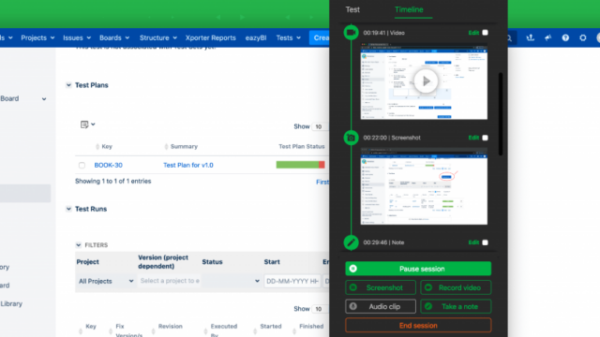Click the Pause session button
The width and height of the screenshot is (600, 337).
[x=418, y=269]
